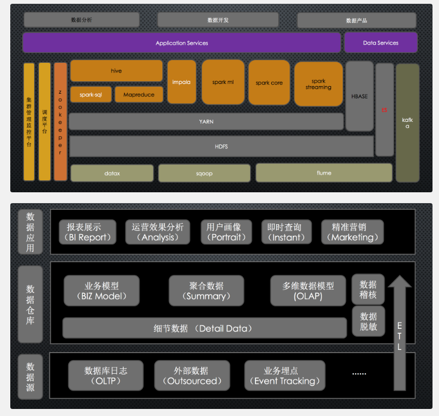Select the Application Services bar
Viewport: 439px width, 416px height.
[182, 43]
